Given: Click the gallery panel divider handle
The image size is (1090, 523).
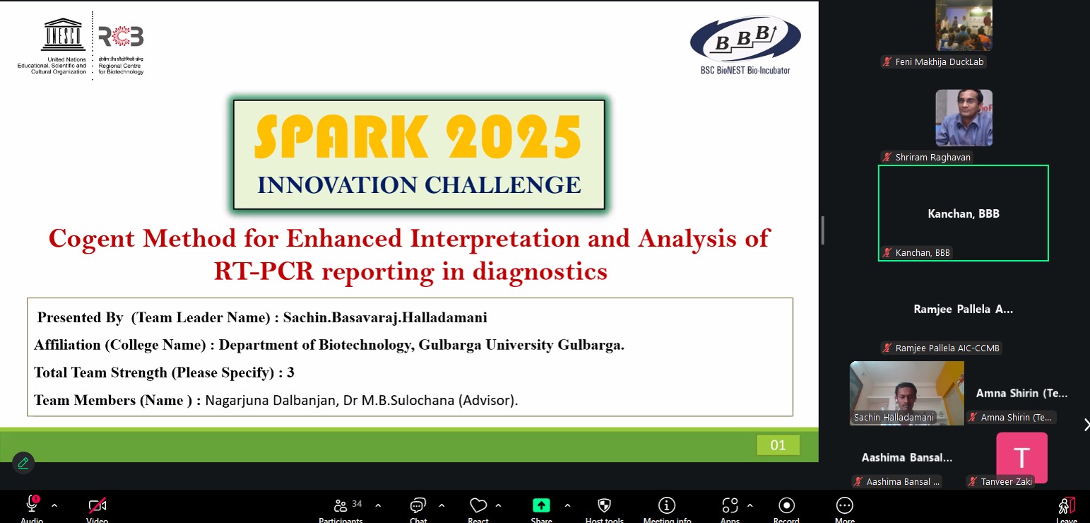Looking at the screenshot, I should click(823, 230).
